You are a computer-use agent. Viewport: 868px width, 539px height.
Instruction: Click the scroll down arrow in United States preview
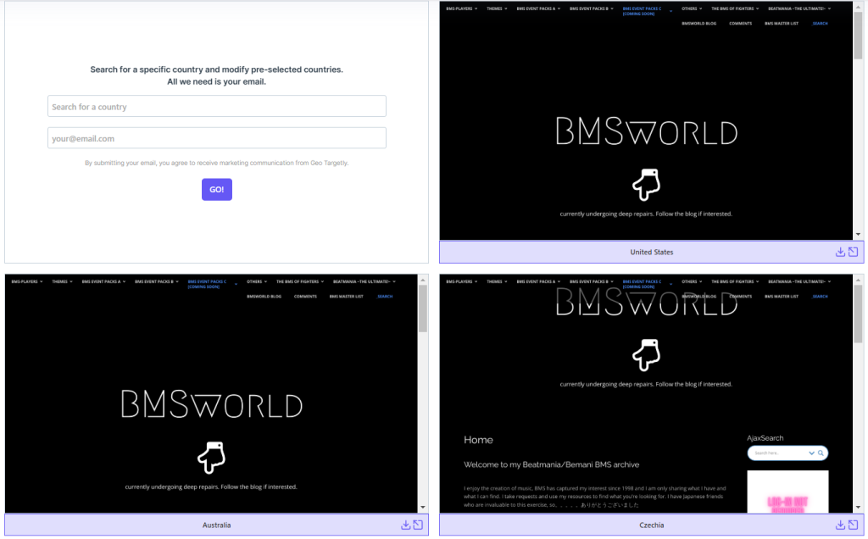pos(858,234)
